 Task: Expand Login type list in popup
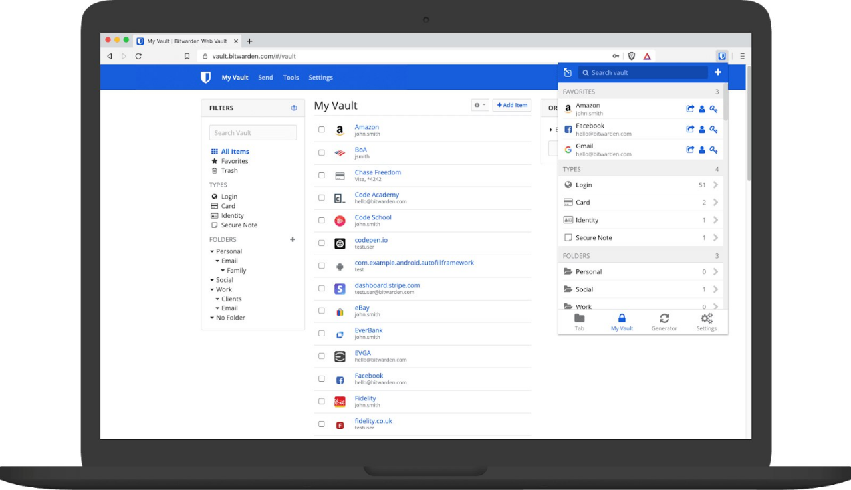pos(715,185)
